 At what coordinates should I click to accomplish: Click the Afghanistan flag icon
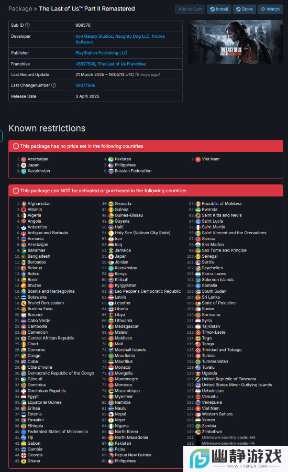click(24, 204)
